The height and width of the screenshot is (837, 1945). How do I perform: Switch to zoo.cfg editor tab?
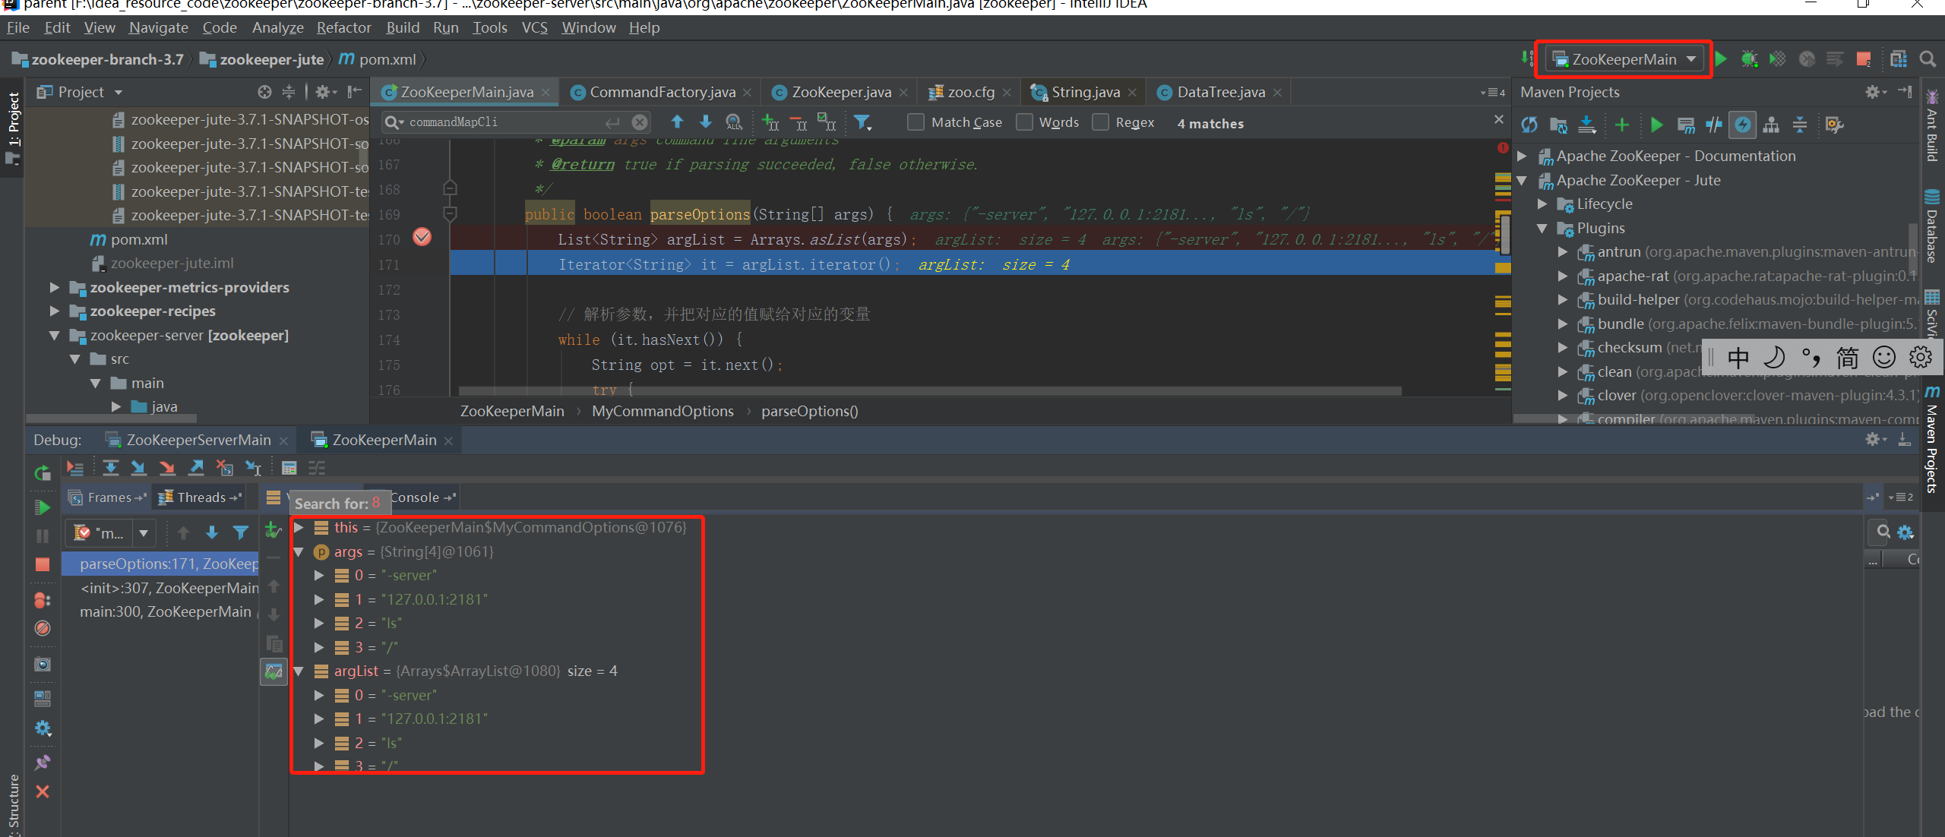click(970, 92)
